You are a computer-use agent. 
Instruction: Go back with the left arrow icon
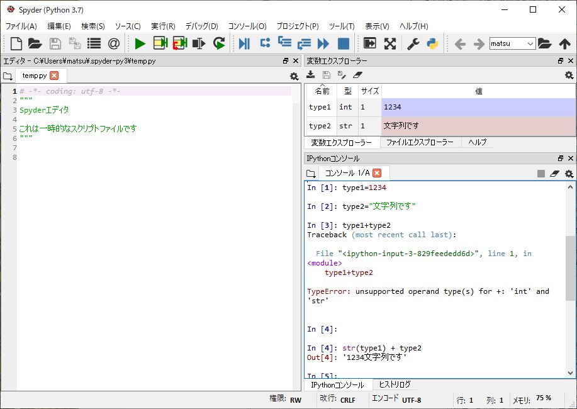[x=460, y=44]
